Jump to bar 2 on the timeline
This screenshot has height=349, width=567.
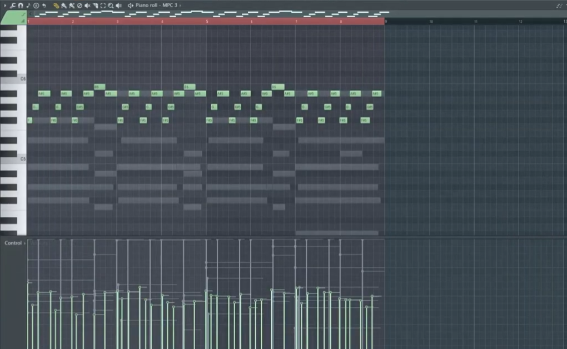(73, 22)
